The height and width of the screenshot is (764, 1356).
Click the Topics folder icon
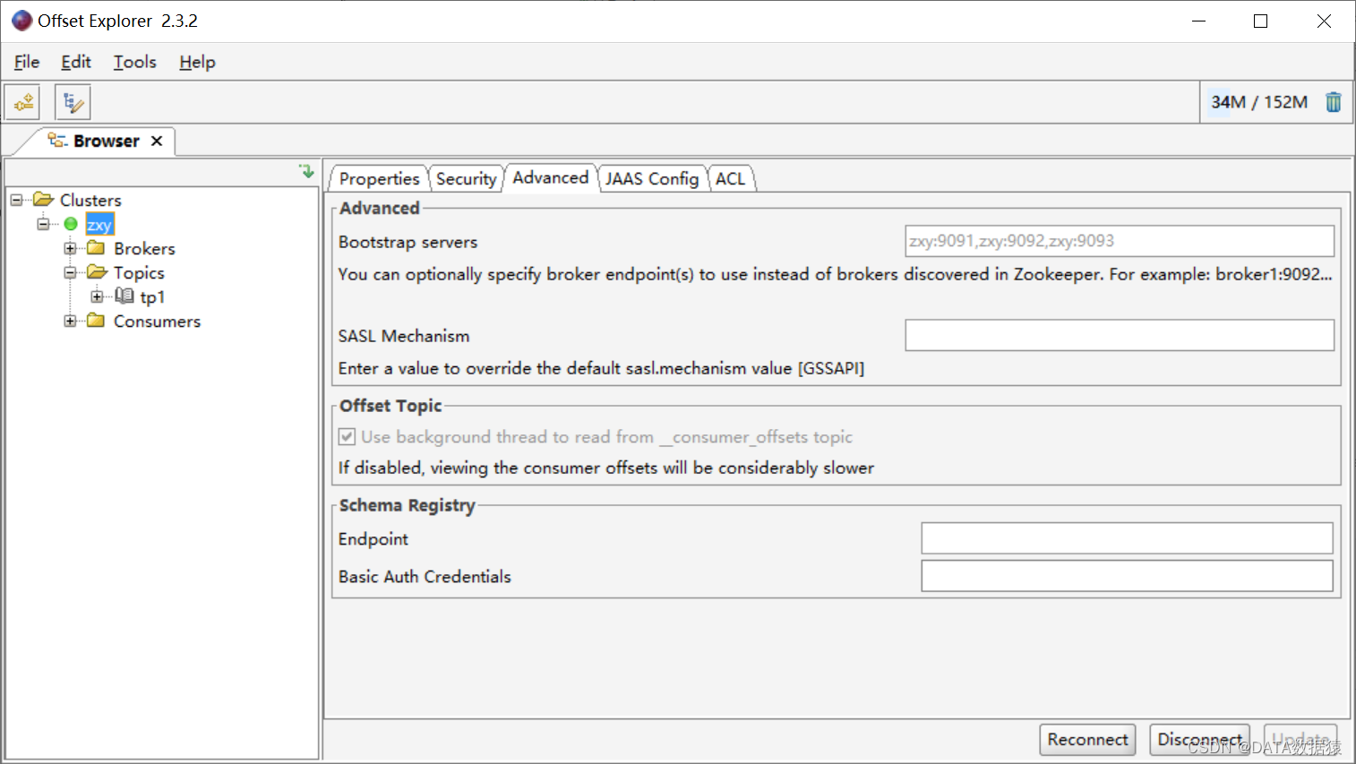[97, 272]
